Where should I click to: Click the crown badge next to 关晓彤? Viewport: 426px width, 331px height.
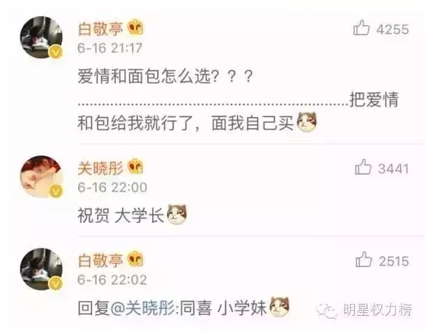(135, 166)
